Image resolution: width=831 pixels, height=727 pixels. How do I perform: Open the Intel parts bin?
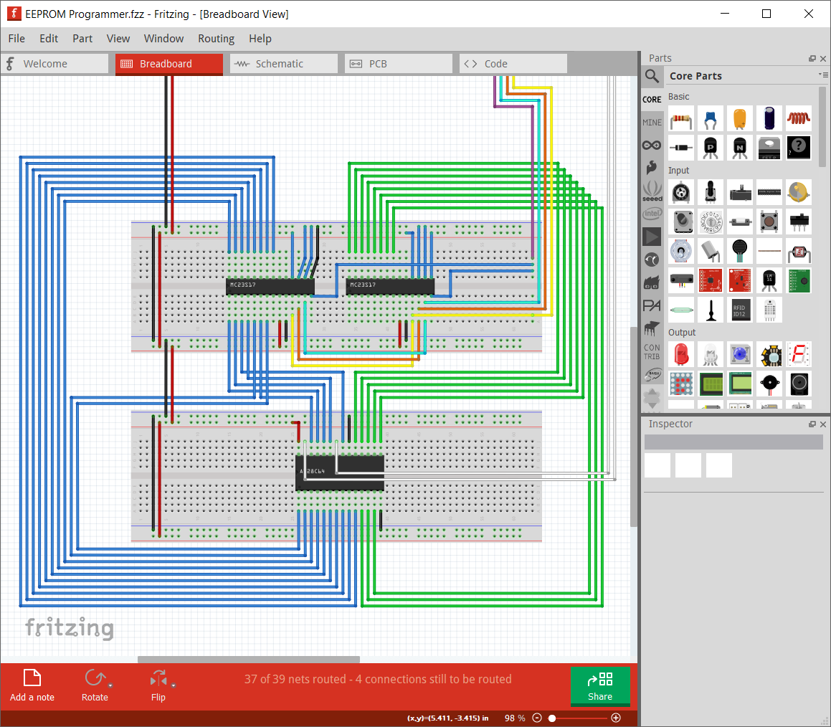click(x=652, y=214)
